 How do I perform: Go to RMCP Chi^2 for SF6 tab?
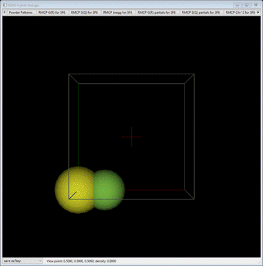click(x=240, y=12)
